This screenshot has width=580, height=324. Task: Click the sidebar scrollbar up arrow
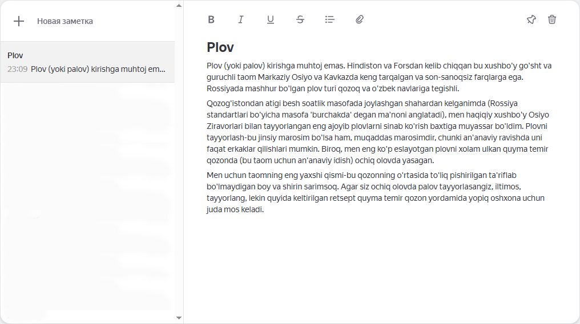tap(179, 5)
